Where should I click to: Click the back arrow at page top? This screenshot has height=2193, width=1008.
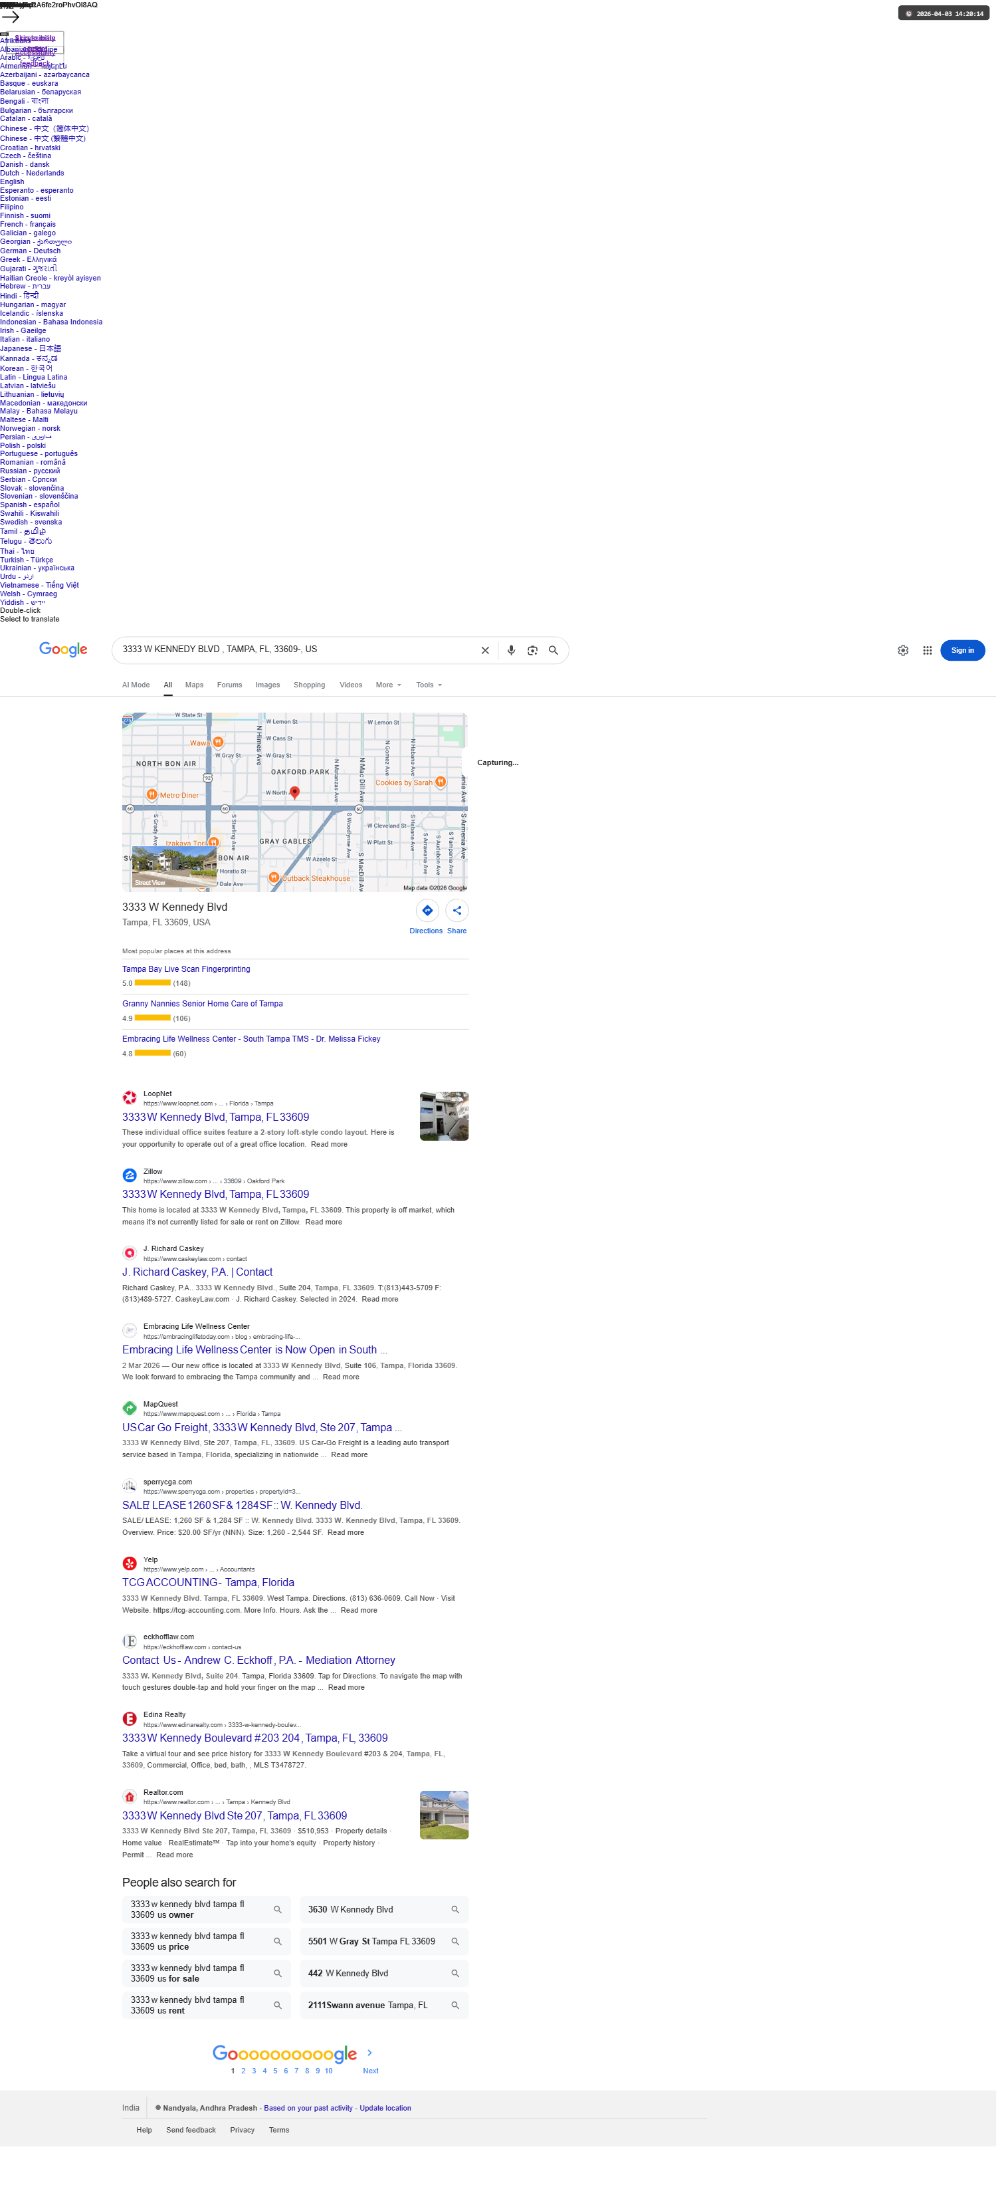[x=10, y=16]
